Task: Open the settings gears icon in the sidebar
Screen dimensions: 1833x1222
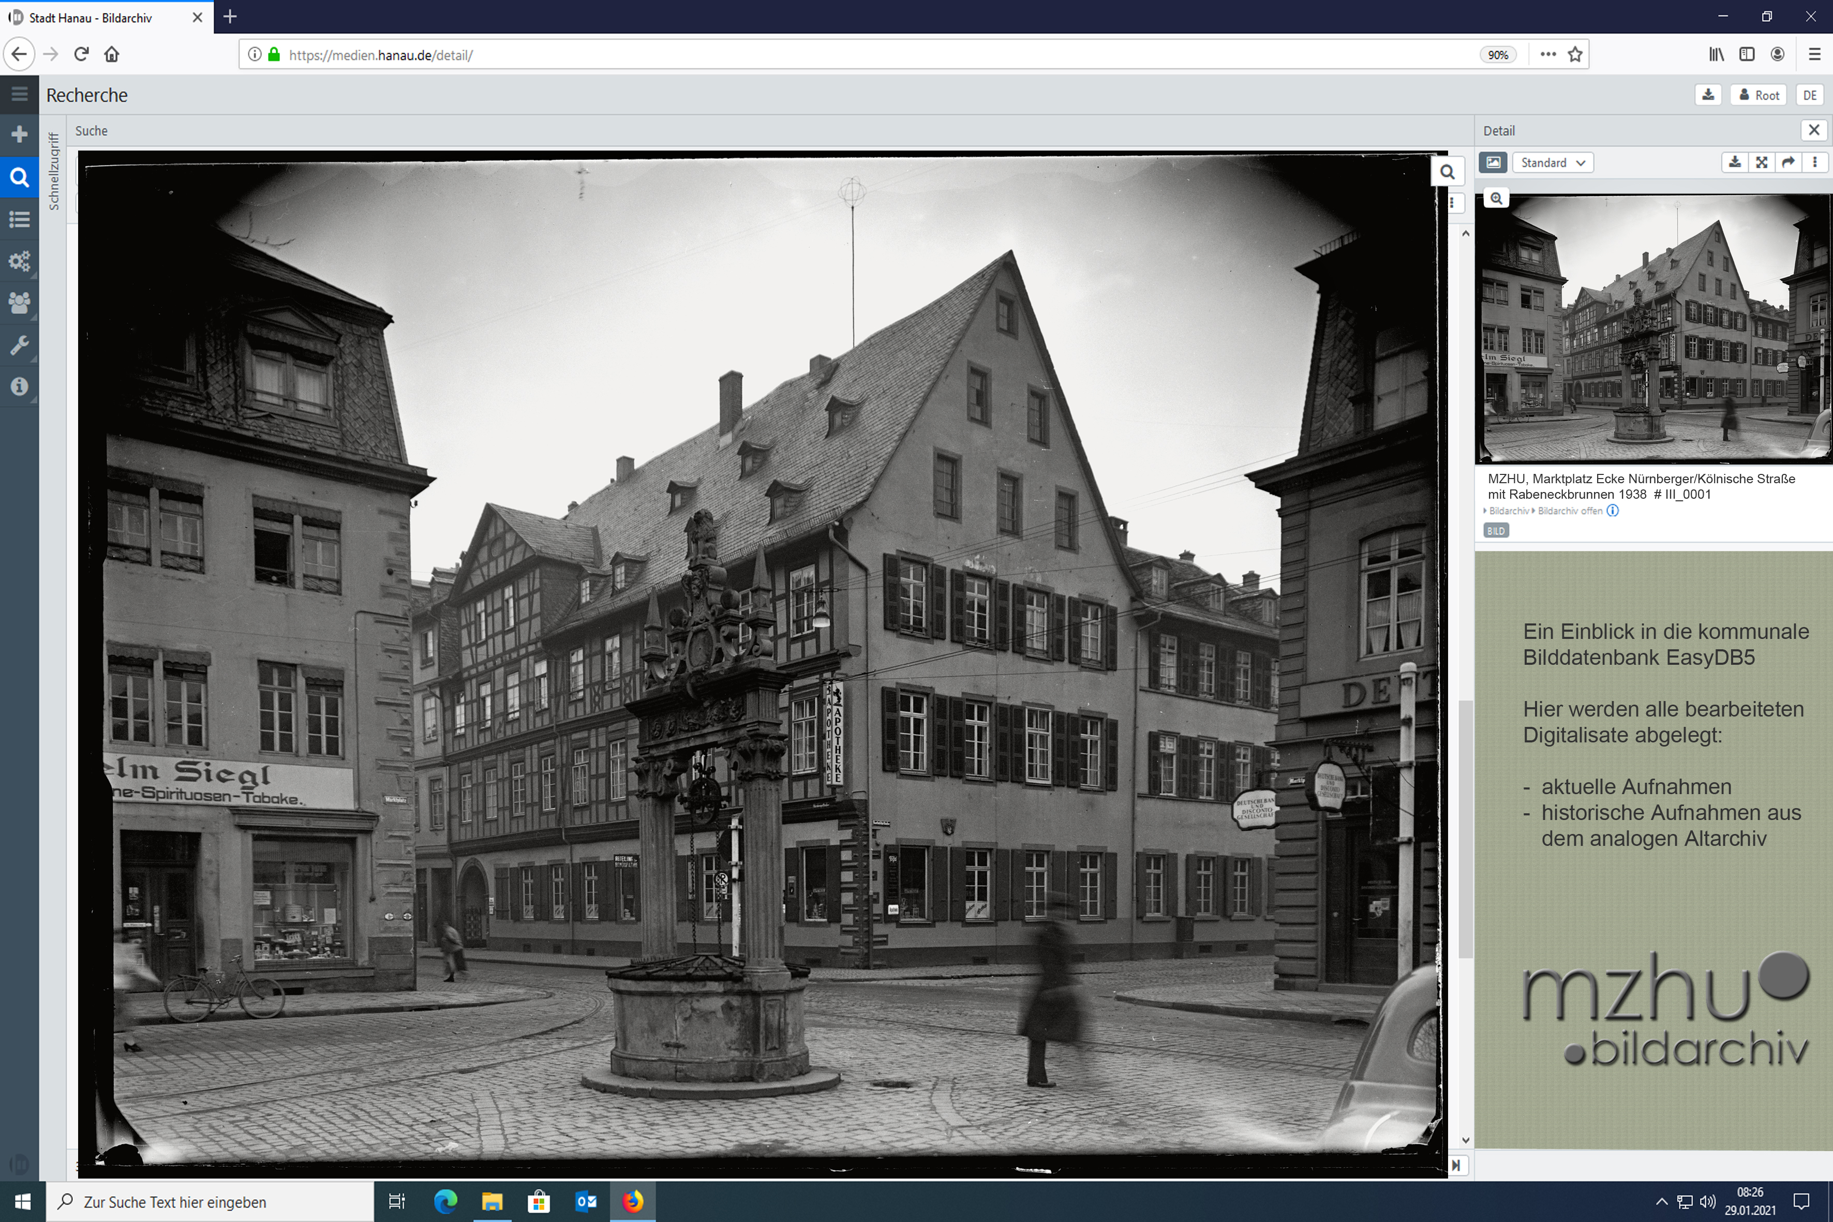Action: click(x=20, y=261)
